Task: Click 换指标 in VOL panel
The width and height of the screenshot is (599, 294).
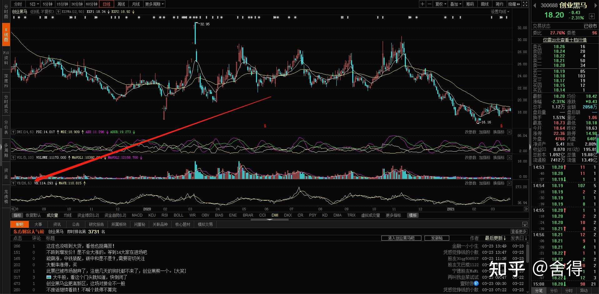Action: tap(499, 157)
